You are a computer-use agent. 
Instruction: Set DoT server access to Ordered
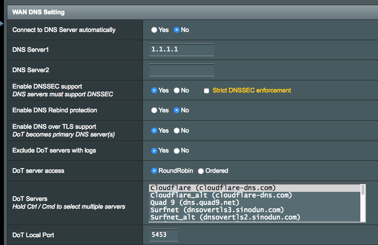(x=200, y=171)
